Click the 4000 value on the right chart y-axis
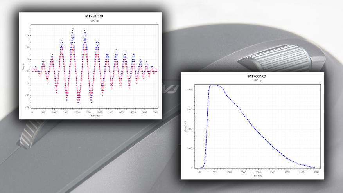343x193 pixels. [x=189, y=90]
